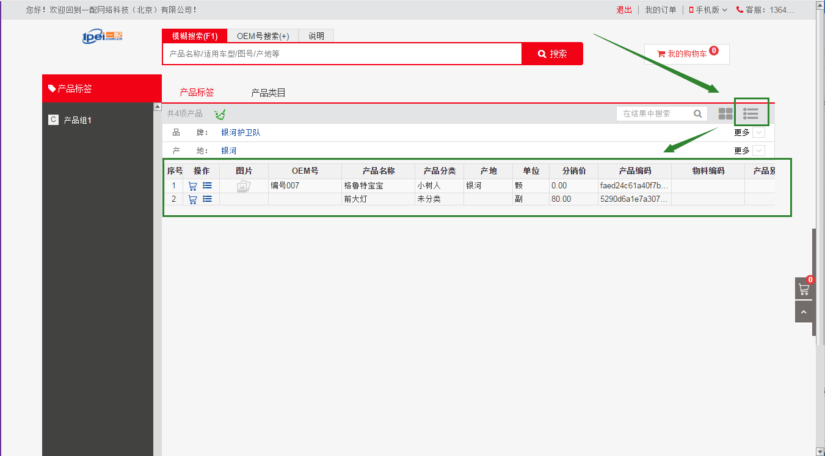Add 格鲁特宝宝 row to cart icon
825x456 pixels.
(x=192, y=186)
